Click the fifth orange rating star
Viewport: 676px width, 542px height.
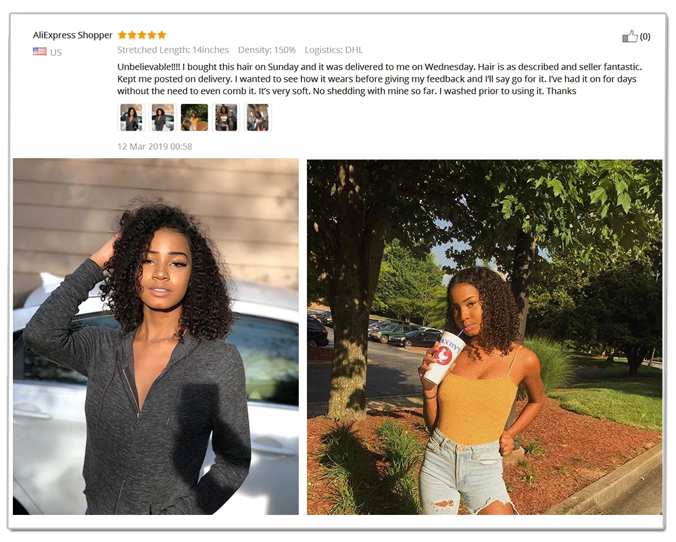click(x=162, y=35)
